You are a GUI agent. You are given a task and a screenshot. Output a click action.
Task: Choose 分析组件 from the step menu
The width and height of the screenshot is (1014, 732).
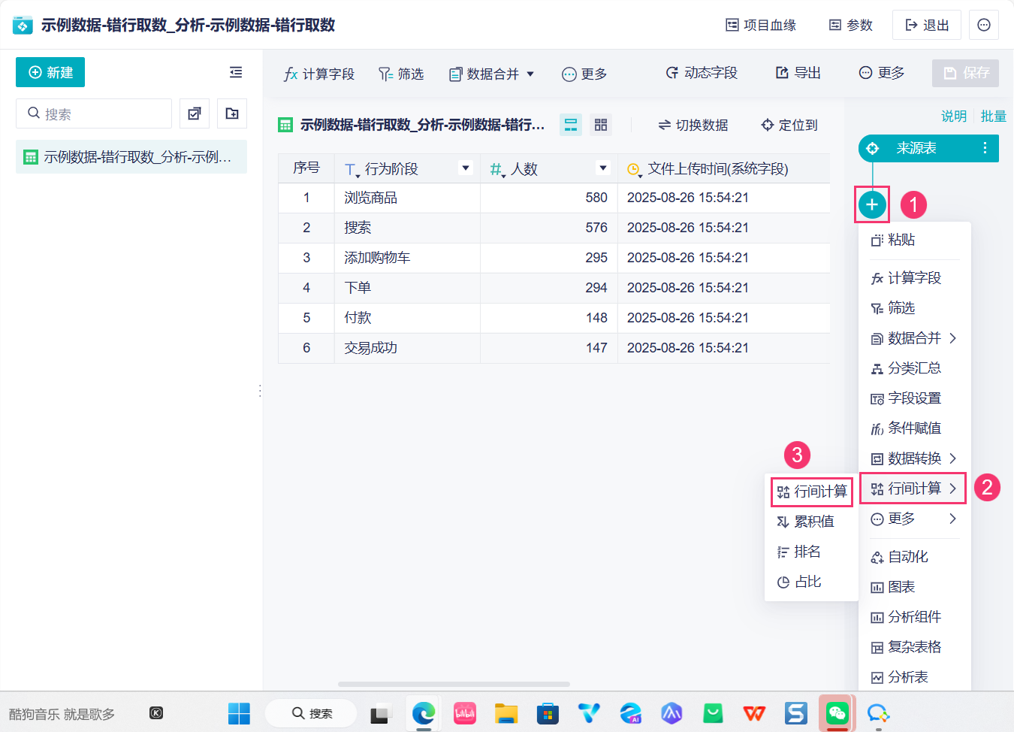915,617
